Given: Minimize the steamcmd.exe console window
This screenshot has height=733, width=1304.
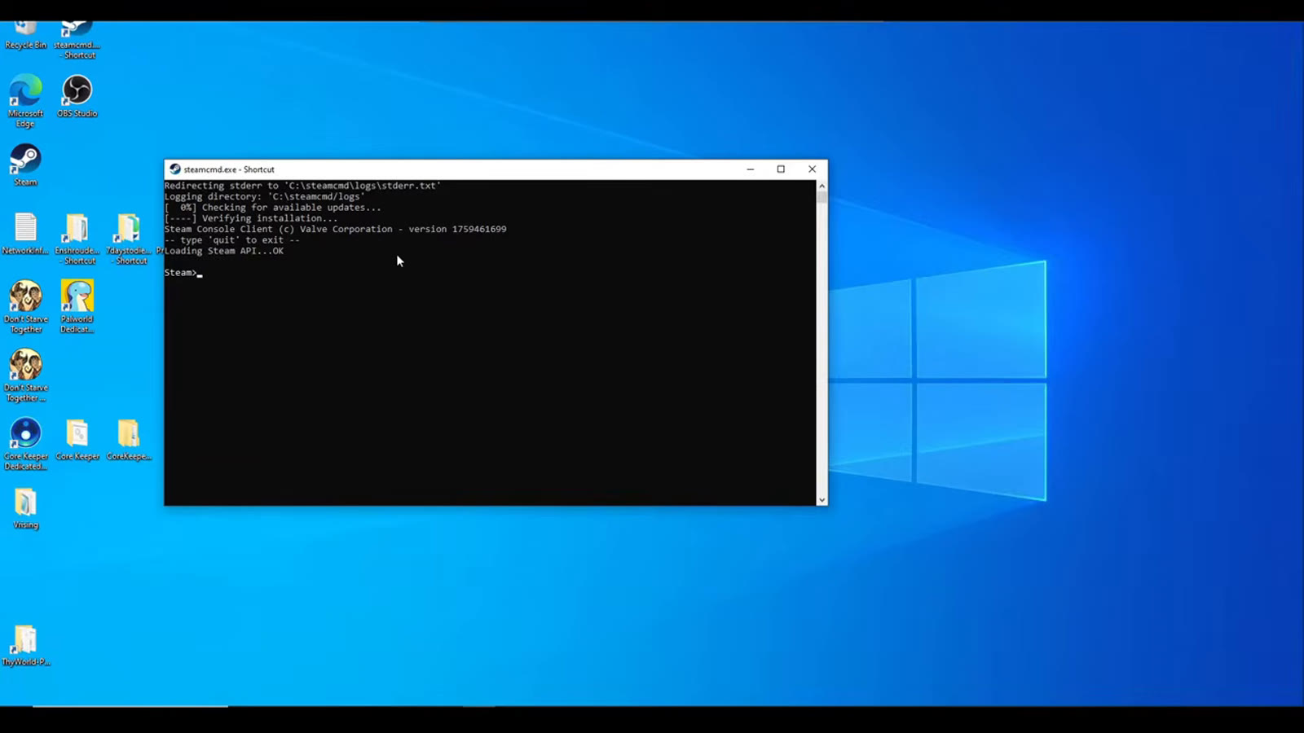Looking at the screenshot, I should point(750,169).
